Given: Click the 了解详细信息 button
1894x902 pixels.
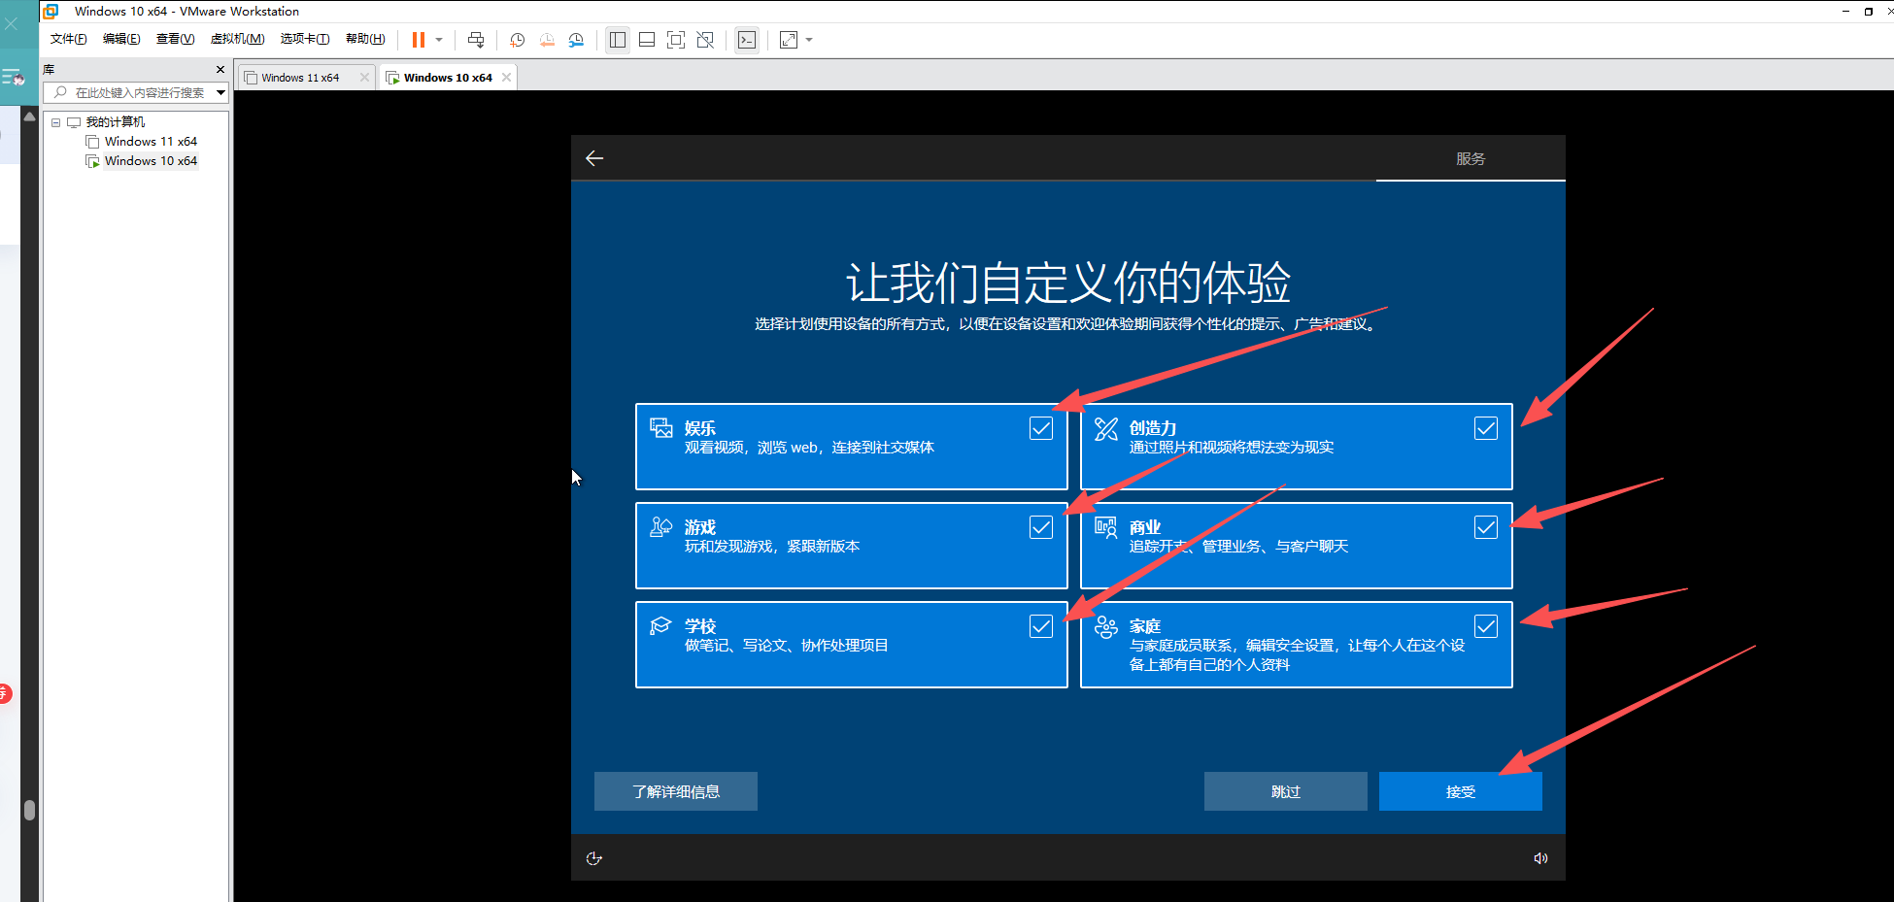Looking at the screenshot, I should [x=676, y=791].
